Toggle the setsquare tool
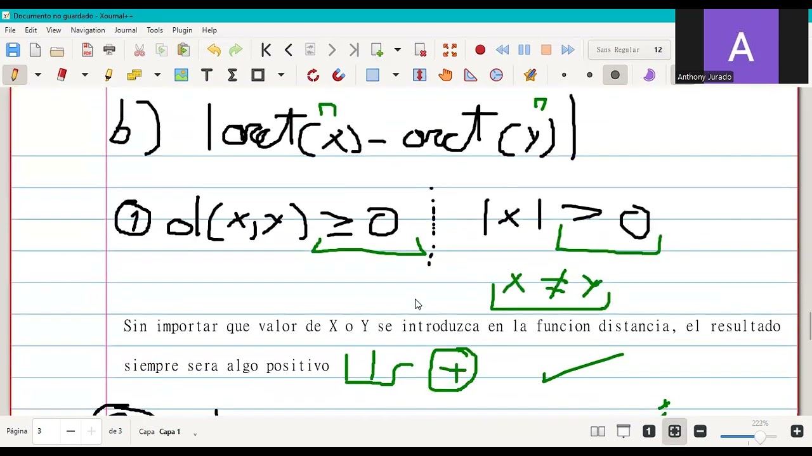This screenshot has height=456, width=812. 471,75
